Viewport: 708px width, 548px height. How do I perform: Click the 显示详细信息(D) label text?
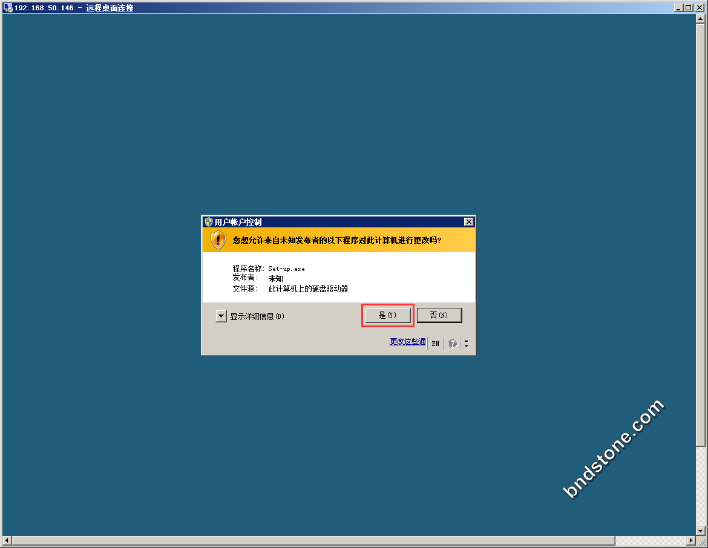[x=257, y=316]
